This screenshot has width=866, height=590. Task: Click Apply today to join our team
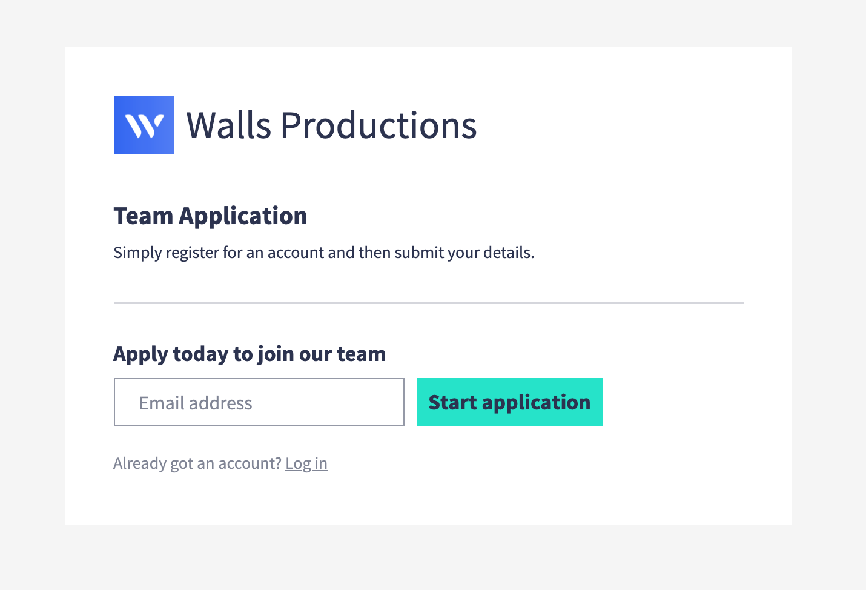coord(250,353)
